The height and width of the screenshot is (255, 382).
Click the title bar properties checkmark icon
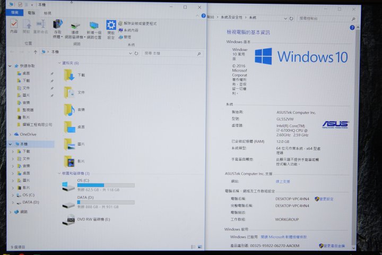click(x=20, y=4)
